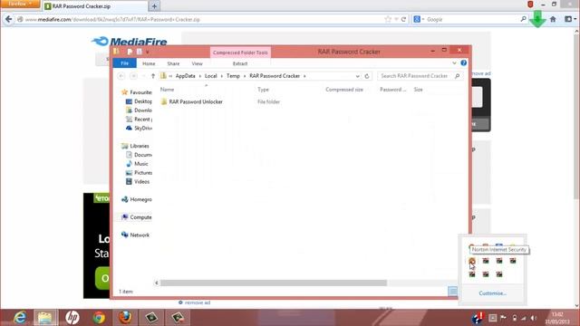Select Homegroup in navigation pane
This screenshot has width=580, height=326.
click(137, 199)
